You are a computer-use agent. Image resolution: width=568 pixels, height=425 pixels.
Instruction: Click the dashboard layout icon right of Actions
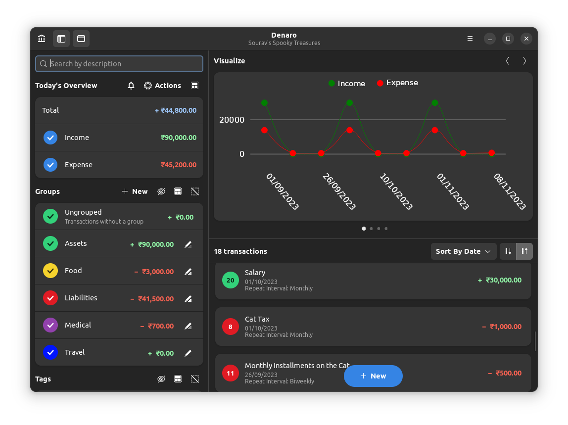pos(195,86)
